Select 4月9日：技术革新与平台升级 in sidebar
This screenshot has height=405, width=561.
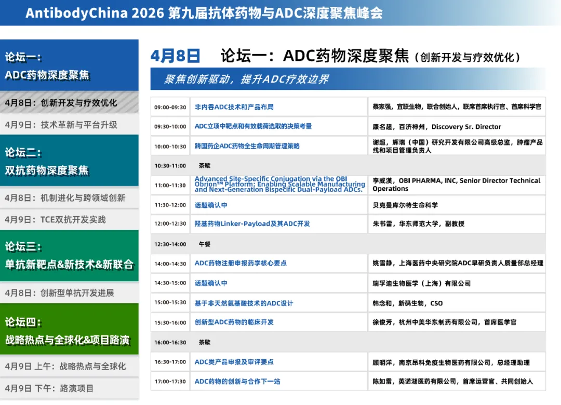pos(69,125)
